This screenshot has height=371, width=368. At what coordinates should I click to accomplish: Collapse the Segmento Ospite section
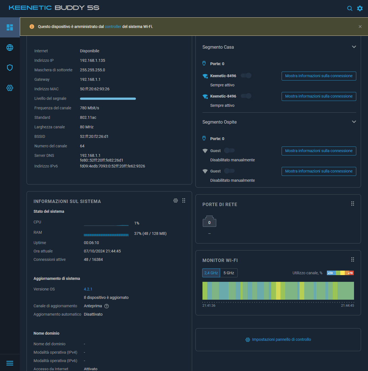click(x=354, y=122)
